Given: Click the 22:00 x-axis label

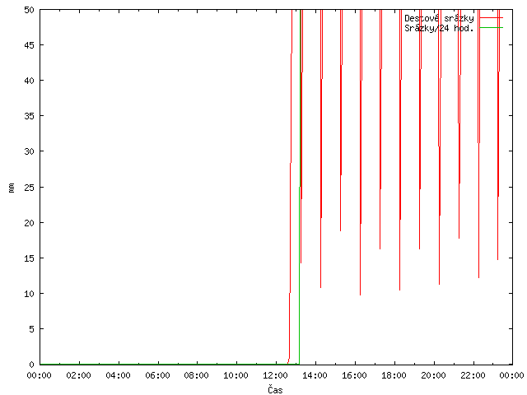Looking at the screenshot, I should point(473,375).
